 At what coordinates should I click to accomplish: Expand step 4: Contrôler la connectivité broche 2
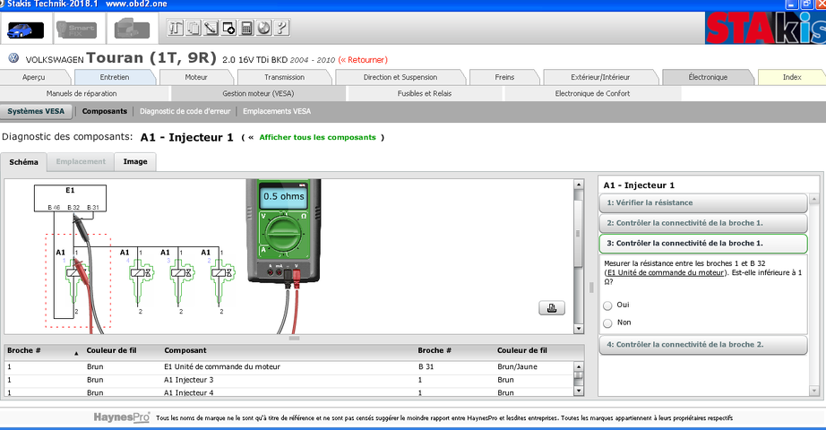point(703,345)
